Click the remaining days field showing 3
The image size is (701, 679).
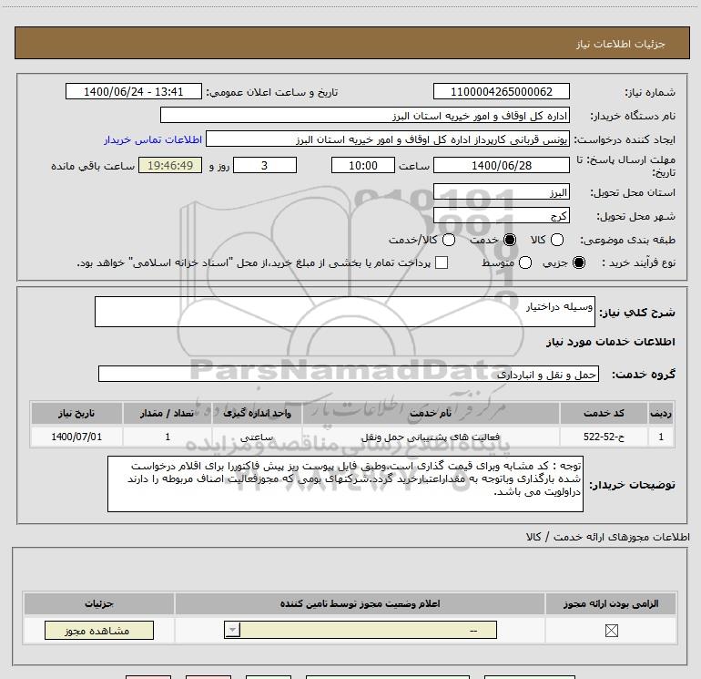coord(265,165)
